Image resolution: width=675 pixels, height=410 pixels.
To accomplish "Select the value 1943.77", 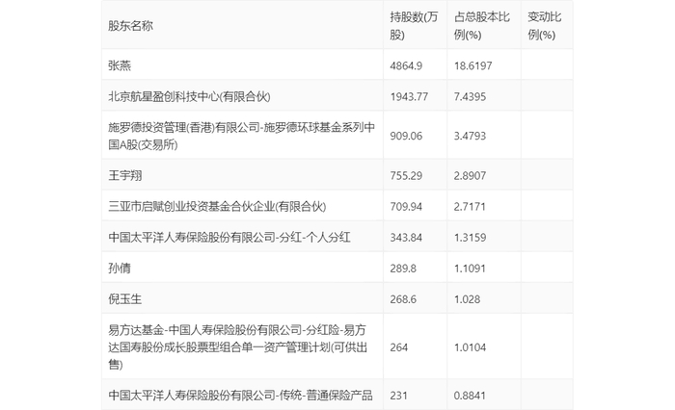I will tap(409, 96).
